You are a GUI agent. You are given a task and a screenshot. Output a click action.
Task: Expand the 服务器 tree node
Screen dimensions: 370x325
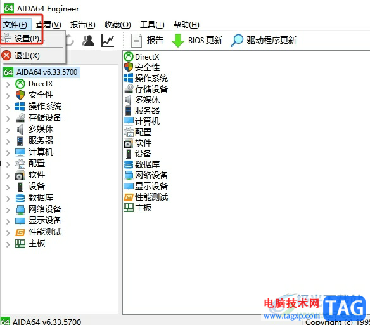pos(8,141)
